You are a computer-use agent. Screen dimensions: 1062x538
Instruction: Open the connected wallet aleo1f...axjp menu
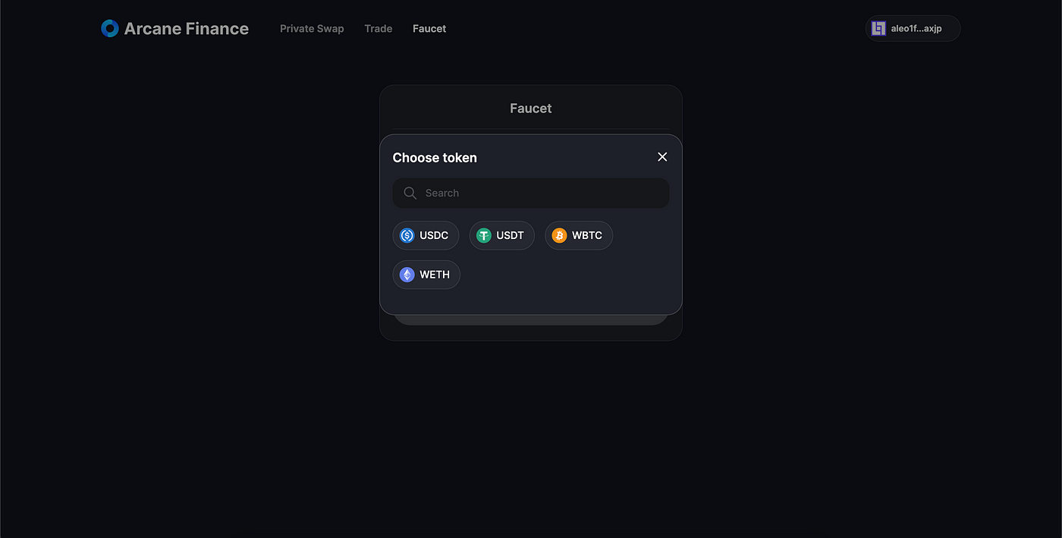click(x=913, y=28)
